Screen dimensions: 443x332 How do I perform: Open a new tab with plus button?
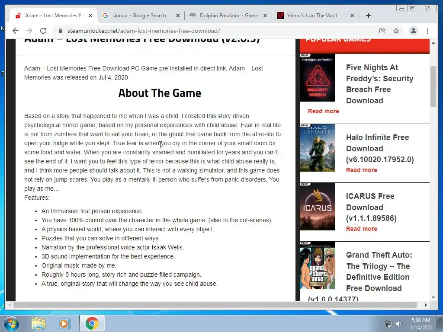(x=369, y=16)
